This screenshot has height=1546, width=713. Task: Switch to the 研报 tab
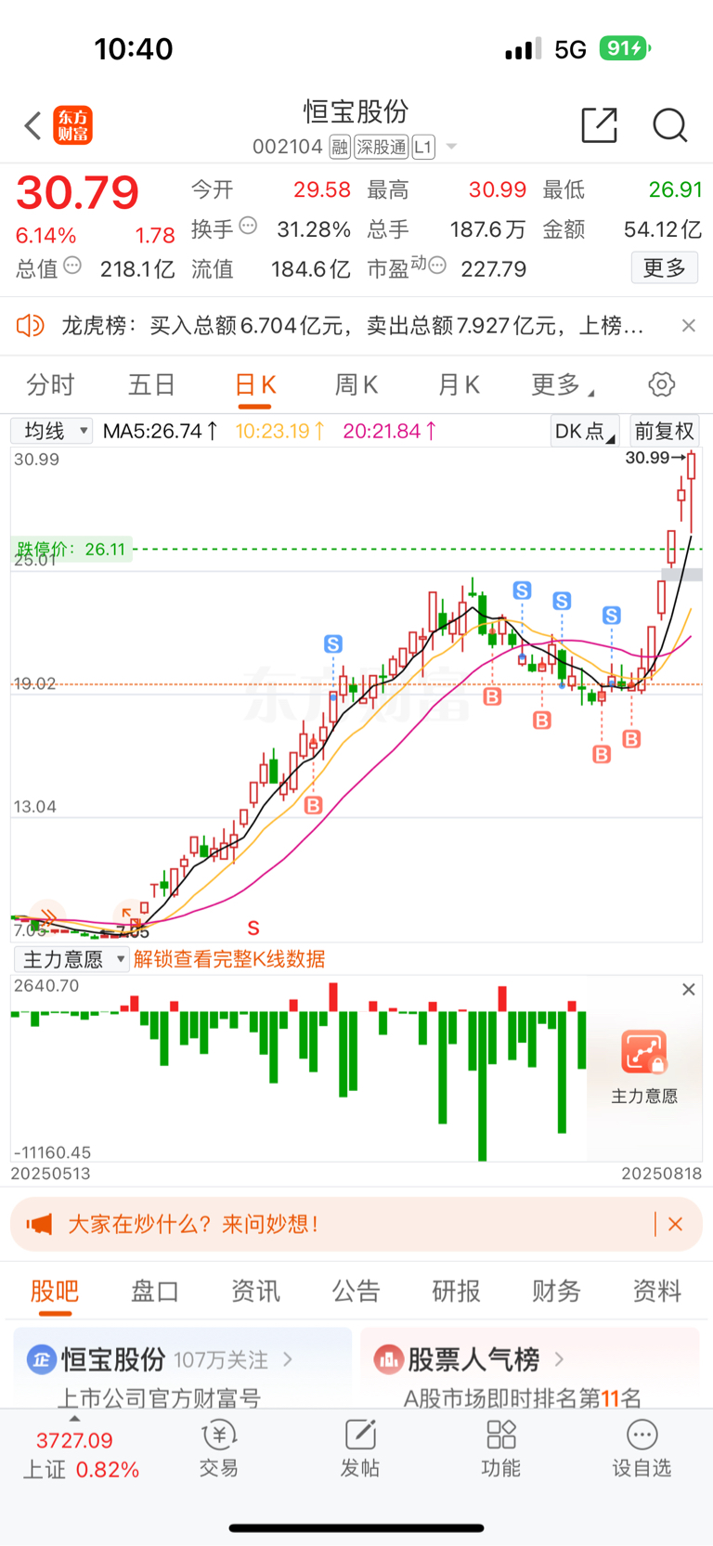456,1291
